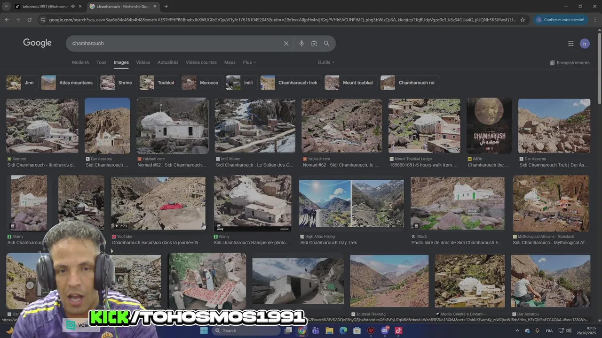Open the tab search dropdown arrow
602x338 pixels.
click(x=6, y=6)
